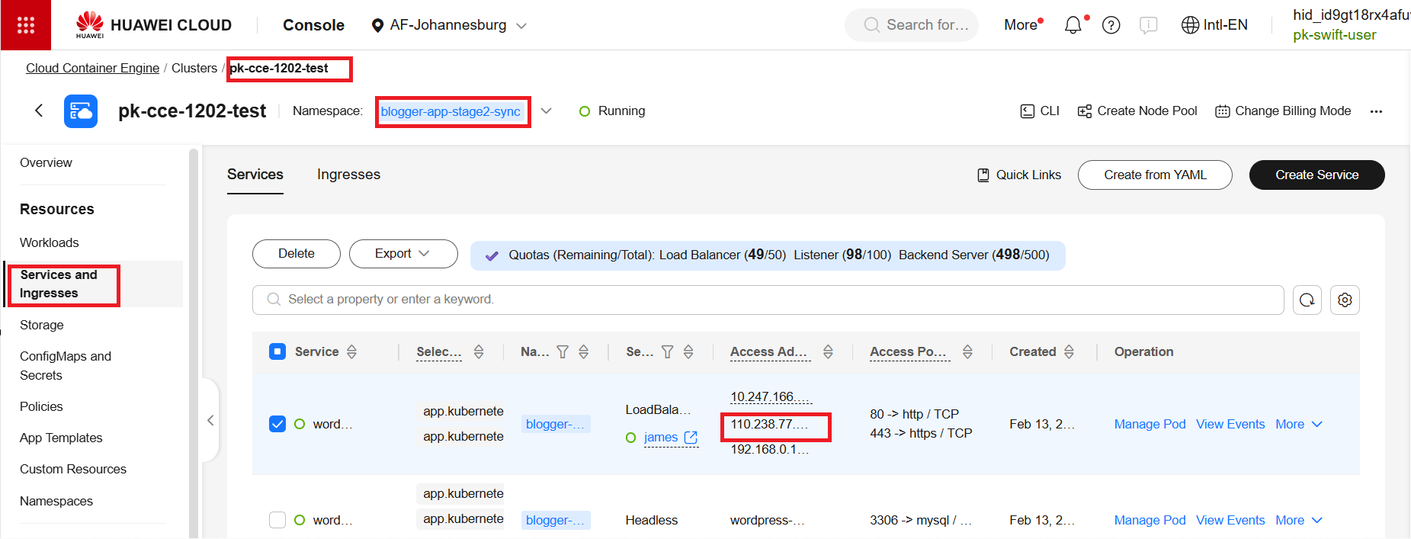Sort by the Created column
The width and height of the screenshot is (1411, 539).
tap(1069, 351)
